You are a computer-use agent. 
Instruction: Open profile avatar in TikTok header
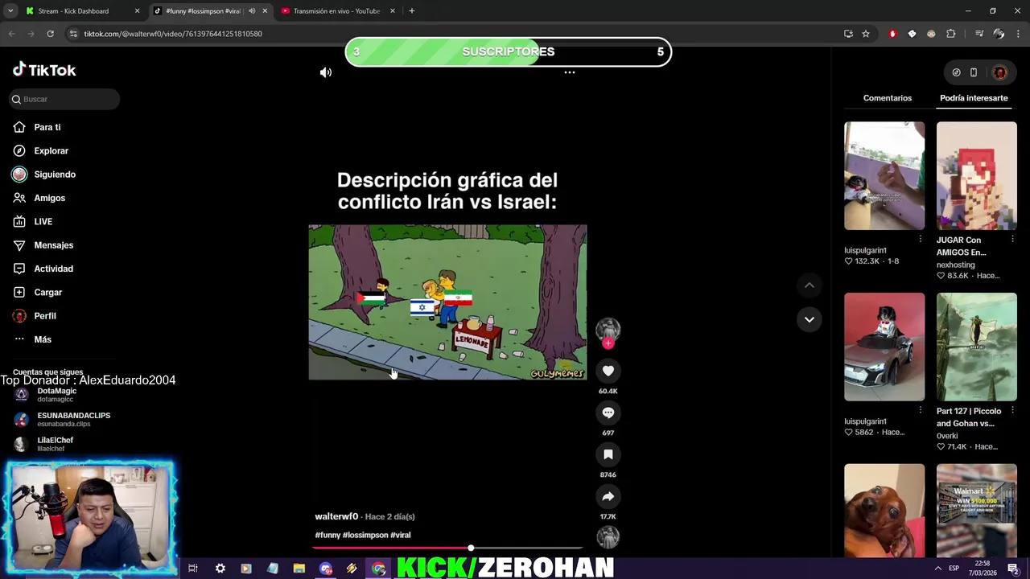coord(999,72)
